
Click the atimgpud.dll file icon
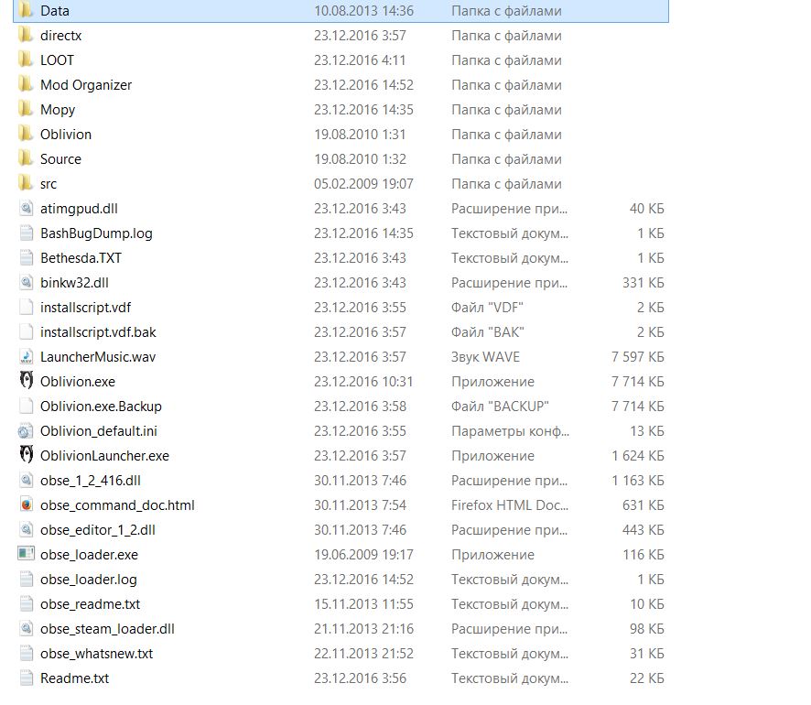(26, 209)
